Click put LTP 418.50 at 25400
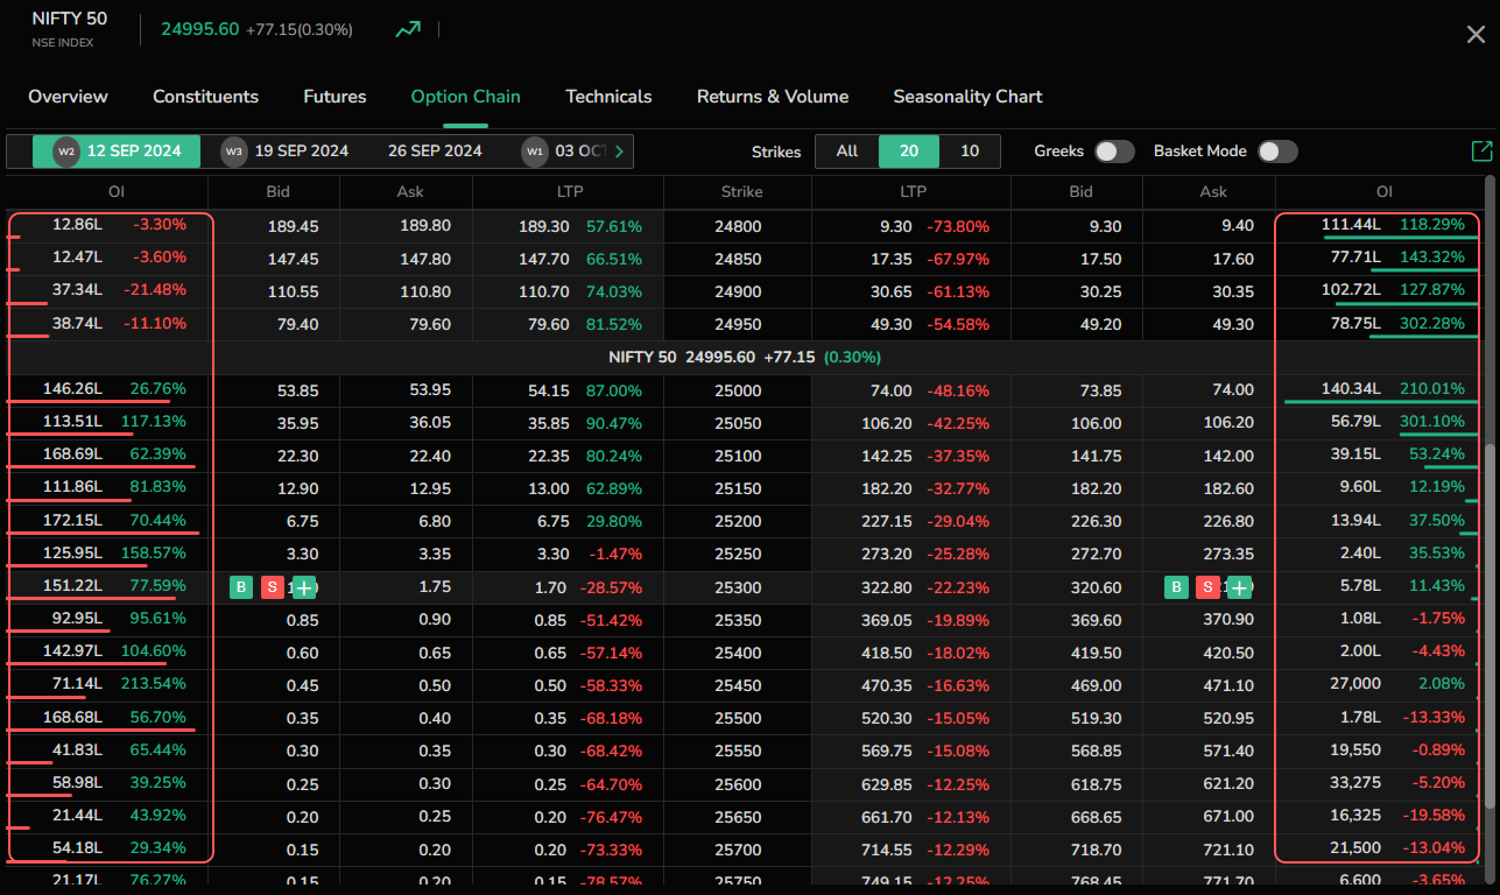 pyautogui.click(x=886, y=653)
